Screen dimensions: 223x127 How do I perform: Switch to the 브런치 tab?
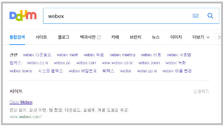135,37
